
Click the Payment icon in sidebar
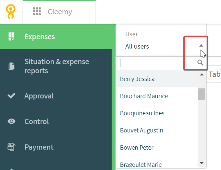click(11, 147)
